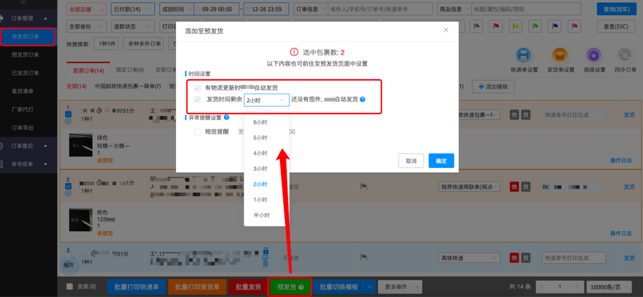Click the 快递单设置 printer icon
The image size is (643, 297).
[x=524, y=55]
